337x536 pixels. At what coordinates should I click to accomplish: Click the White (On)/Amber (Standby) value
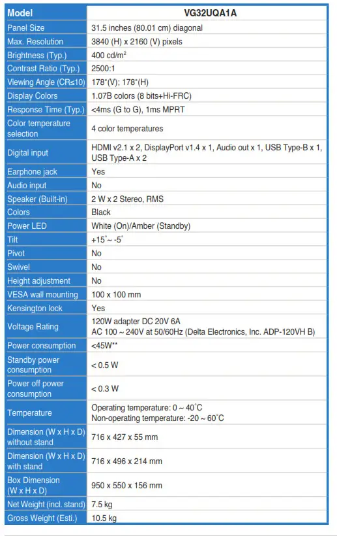pos(141,226)
